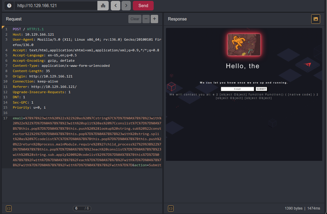Click the "1390 bytes" response size
The height and width of the screenshot is (214, 327).
293,208
